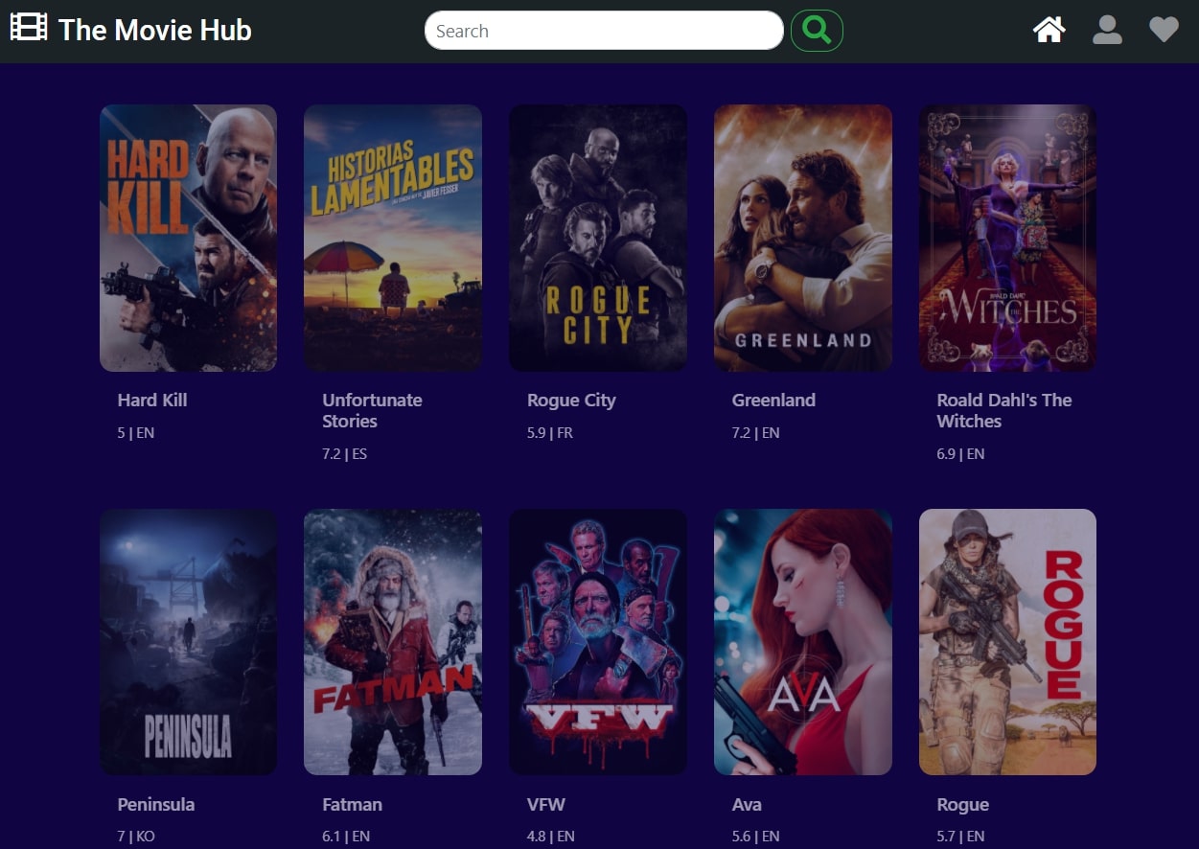Open the user profile icon
Viewport: 1199px width, 849px height.
pos(1107,30)
